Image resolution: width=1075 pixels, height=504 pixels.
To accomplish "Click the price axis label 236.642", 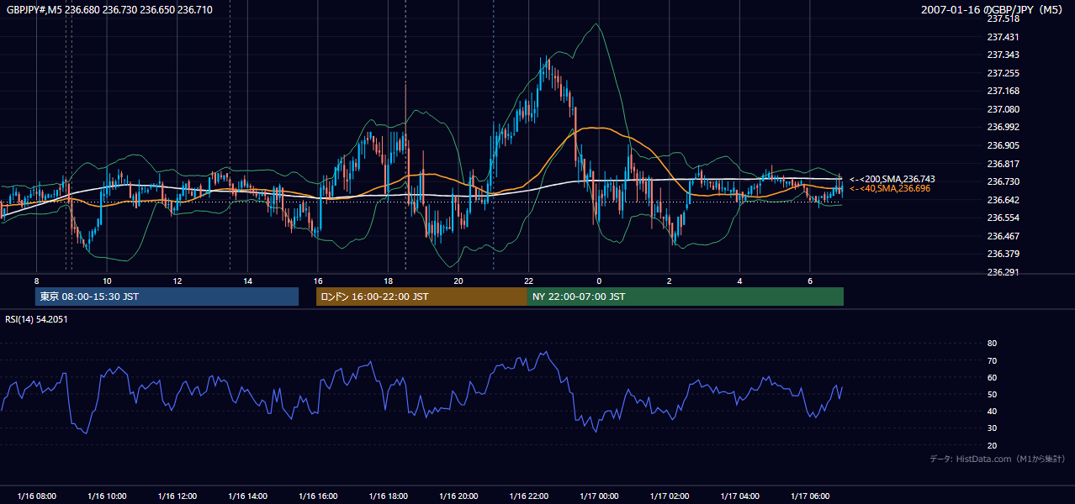I will point(1003,200).
